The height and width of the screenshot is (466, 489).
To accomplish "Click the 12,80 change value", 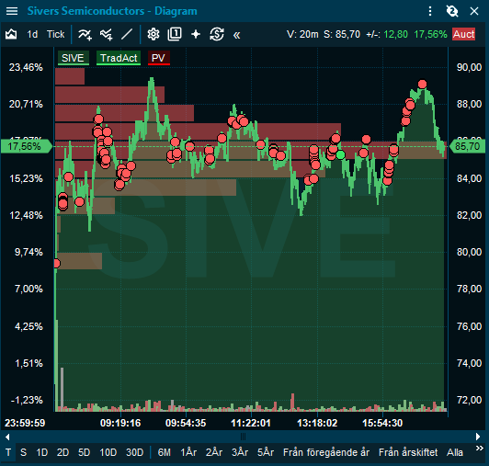I will [x=395, y=34].
